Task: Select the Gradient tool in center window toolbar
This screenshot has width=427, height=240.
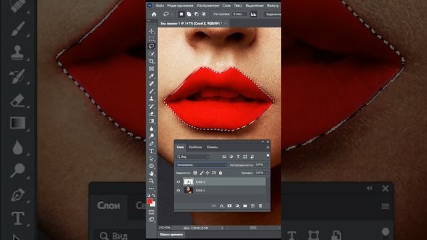Action: click(151, 121)
